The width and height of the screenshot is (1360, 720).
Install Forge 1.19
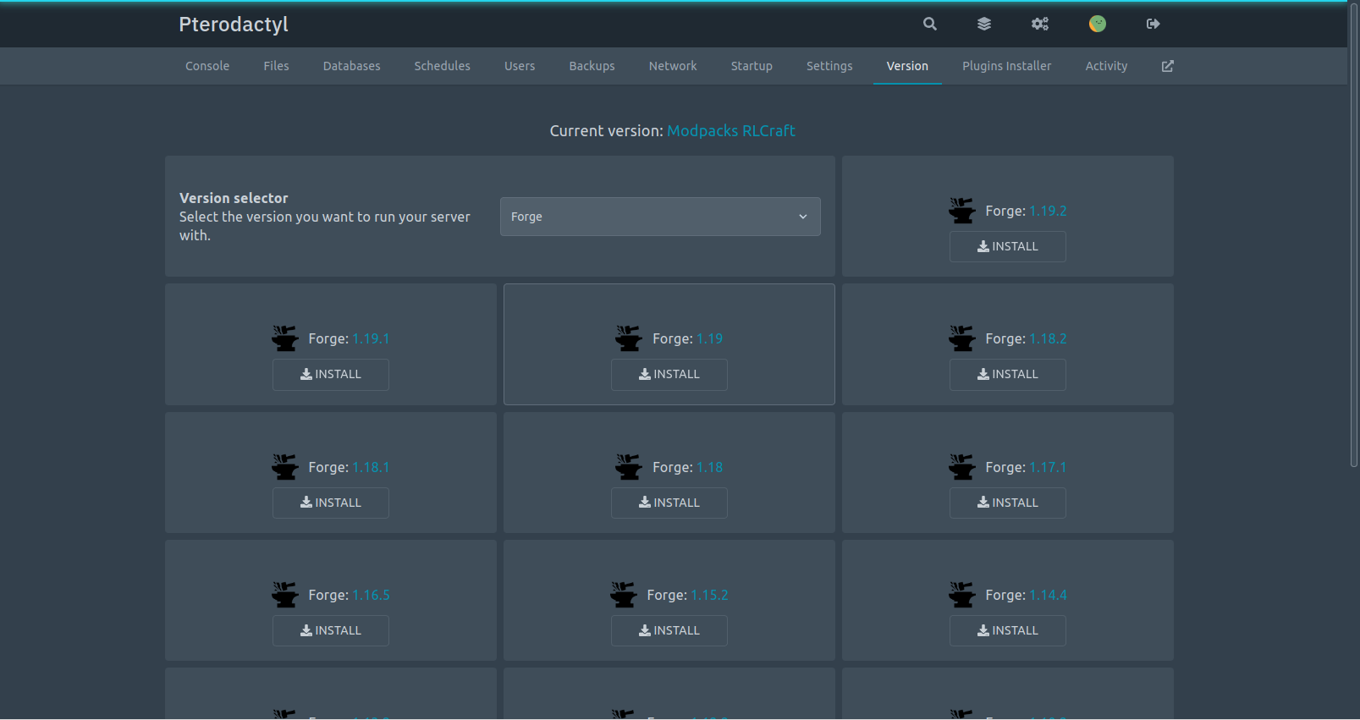pos(669,374)
